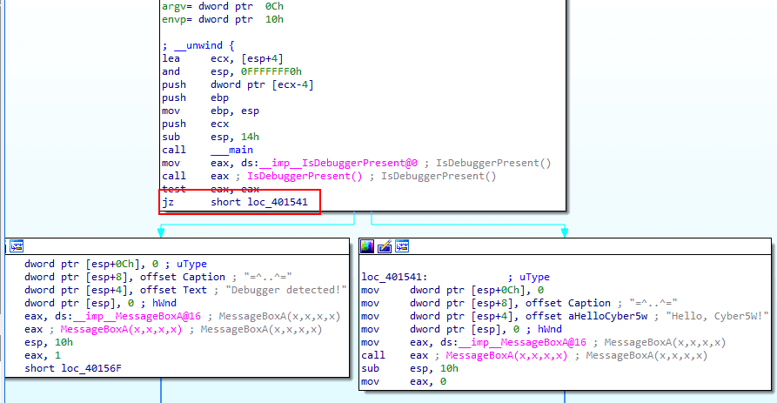The height and width of the screenshot is (403, 777).
Task: Select the 'push ebp' instruction
Action: pyautogui.click(x=195, y=97)
